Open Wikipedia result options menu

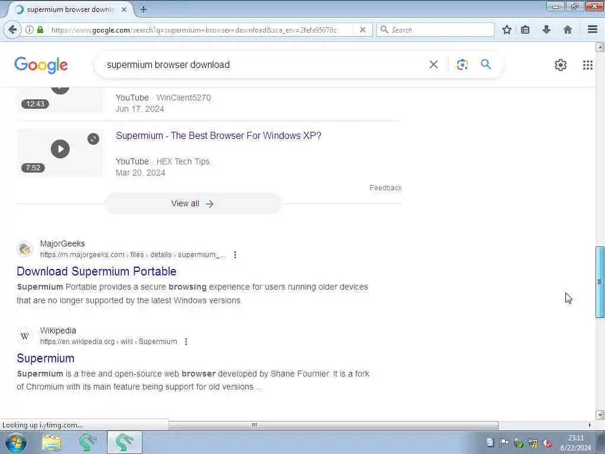(186, 342)
